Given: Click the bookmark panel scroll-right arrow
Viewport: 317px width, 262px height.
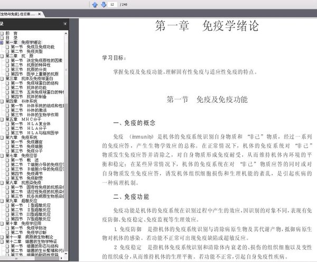Looking at the screenshot, I should click(61, 258).
